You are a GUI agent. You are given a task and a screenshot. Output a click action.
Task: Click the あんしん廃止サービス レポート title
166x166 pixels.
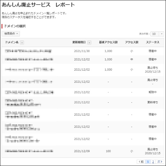tap(38, 5)
